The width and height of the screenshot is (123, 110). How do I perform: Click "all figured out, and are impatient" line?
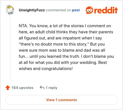click(x=60, y=38)
